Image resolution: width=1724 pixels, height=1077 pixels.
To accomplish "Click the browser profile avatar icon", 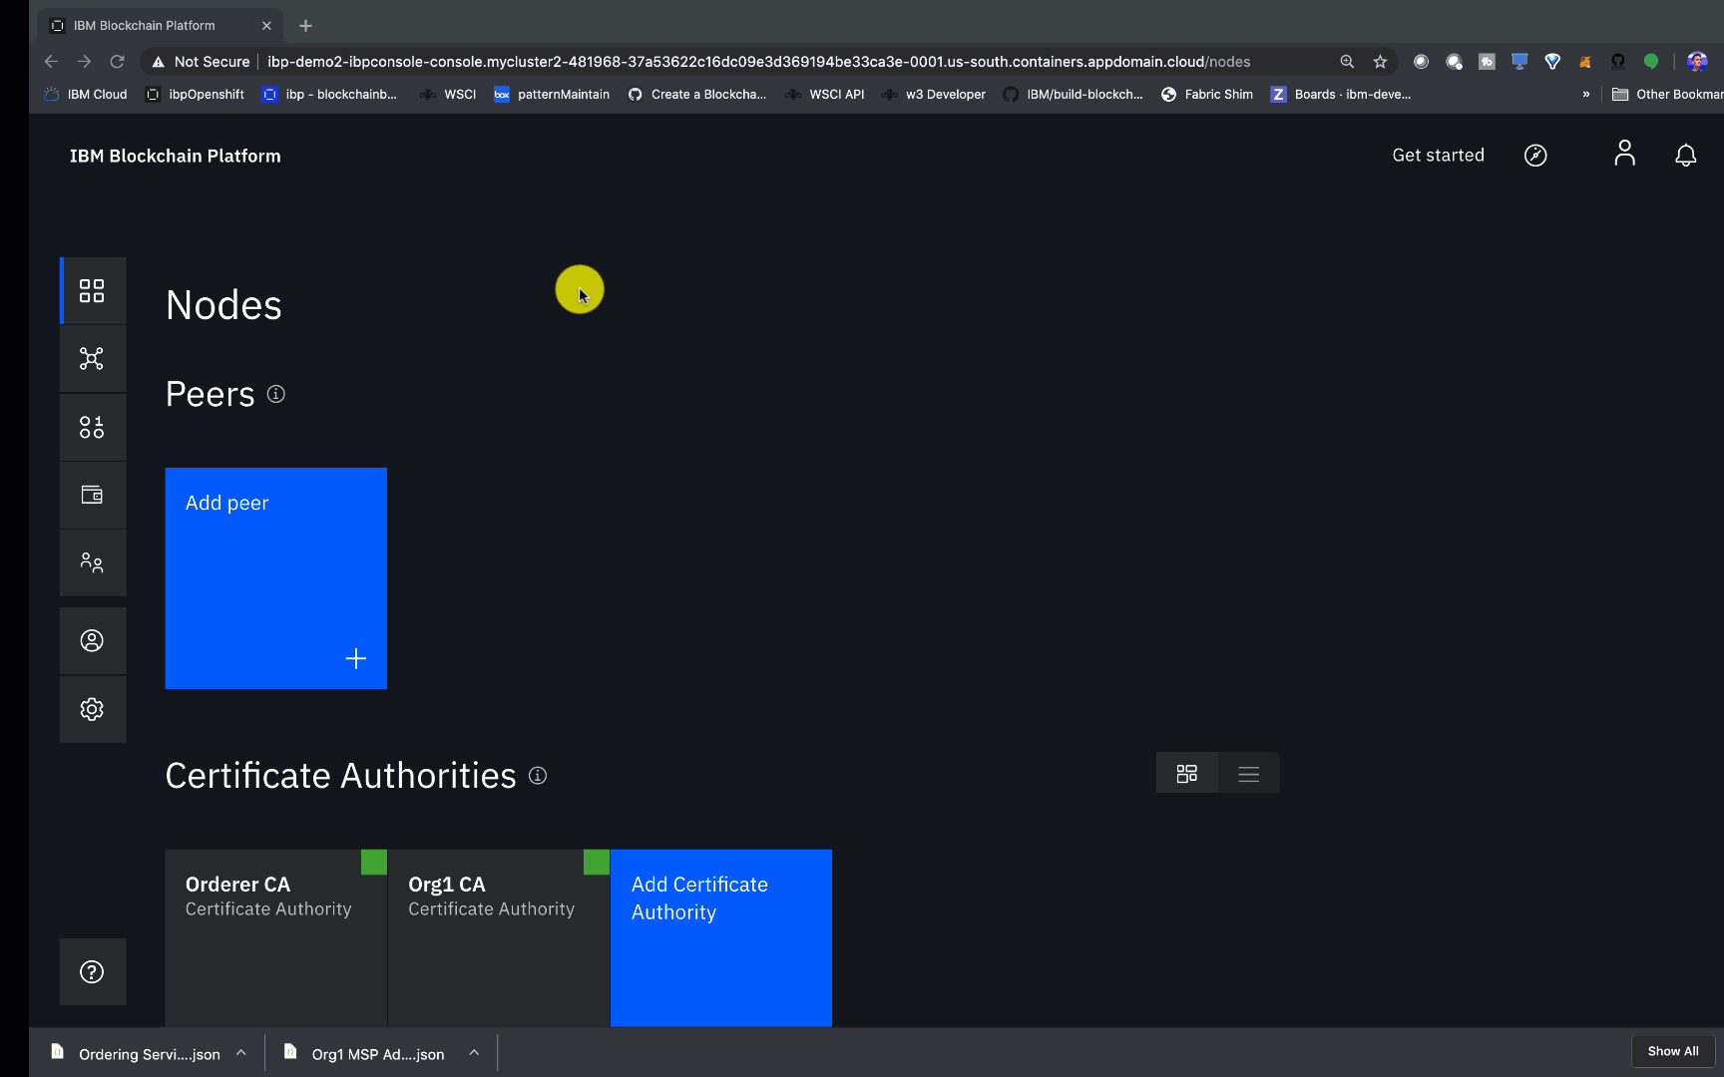I will pos(1696,62).
